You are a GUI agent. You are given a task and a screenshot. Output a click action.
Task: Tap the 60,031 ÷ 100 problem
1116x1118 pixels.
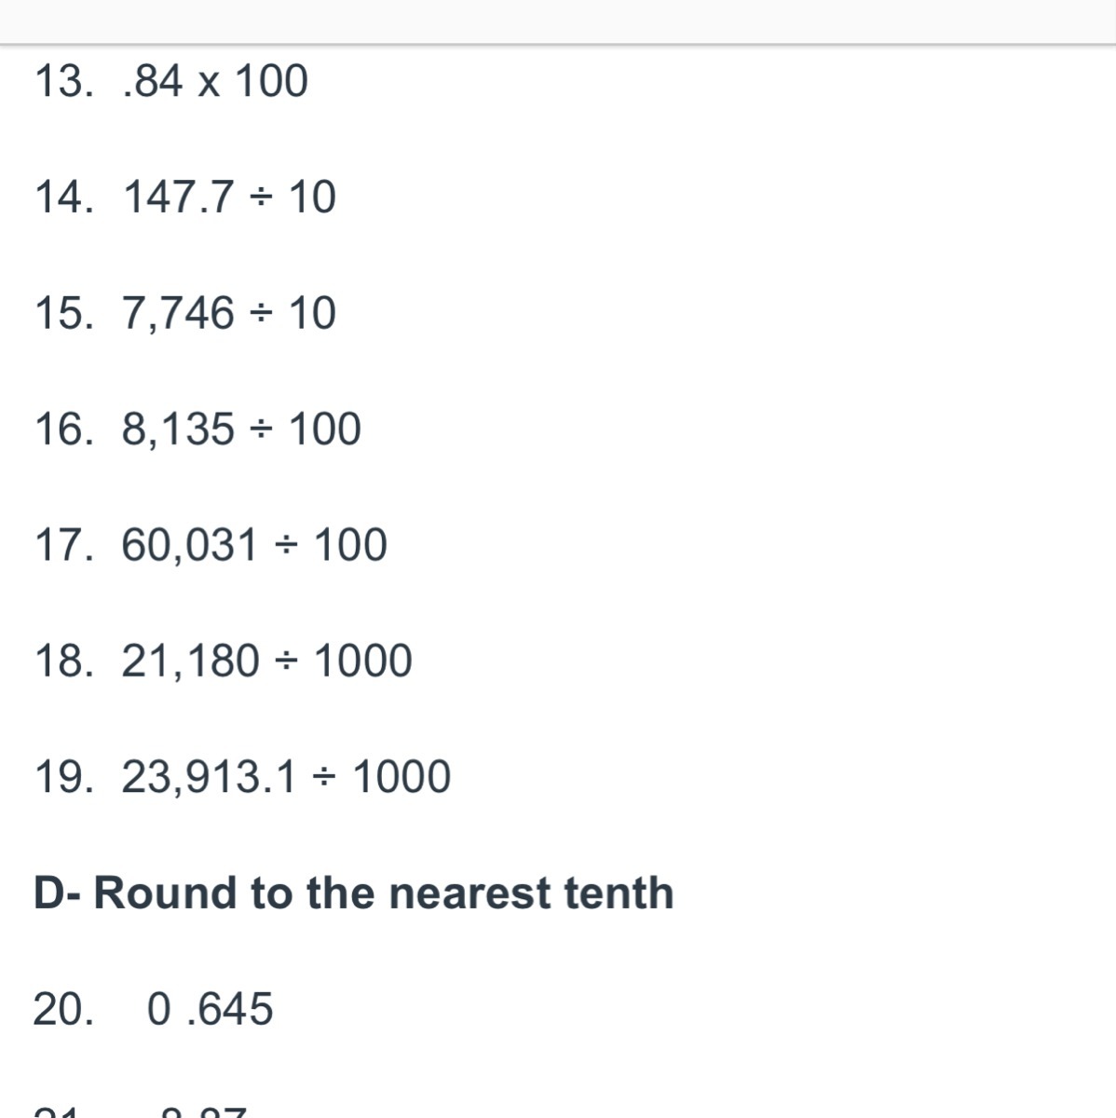(x=254, y=545)
